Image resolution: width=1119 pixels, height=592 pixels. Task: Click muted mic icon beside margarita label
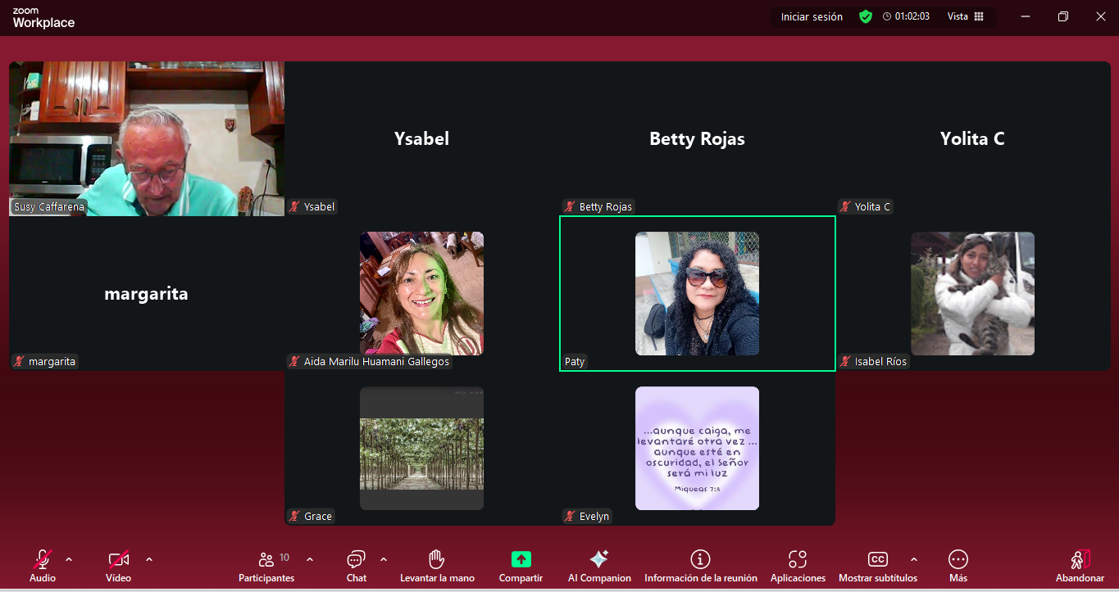click(20, 361)
